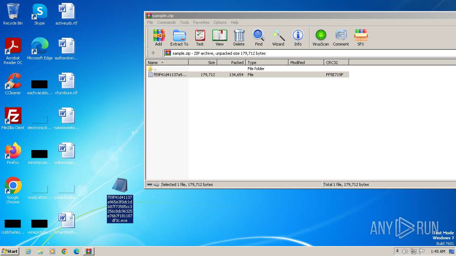Show archive Info
This screenshot has width=456, height=256.
(x=298, y=38)
